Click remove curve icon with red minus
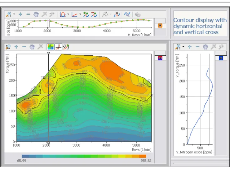The height and width of the screenshot is (169, 230). tap(94, 14)
